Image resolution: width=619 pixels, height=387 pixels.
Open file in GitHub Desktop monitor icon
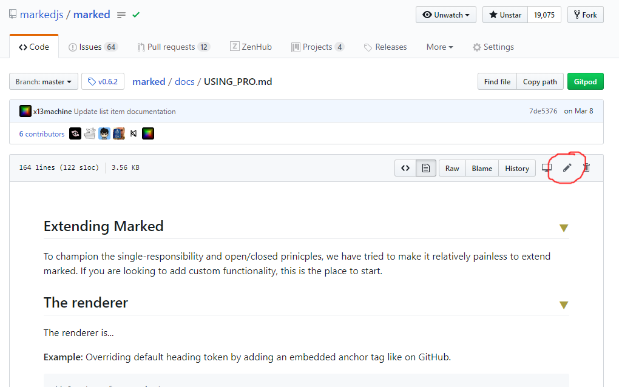(x=547, y=167)
